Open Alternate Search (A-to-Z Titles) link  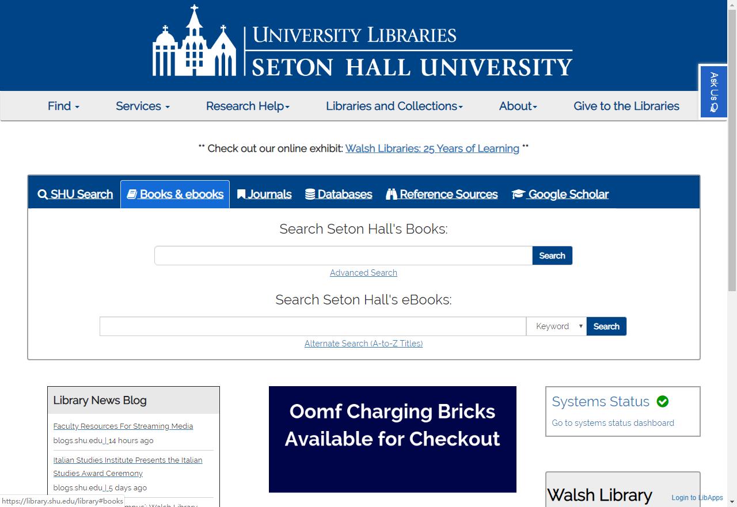tap(363, 344)
